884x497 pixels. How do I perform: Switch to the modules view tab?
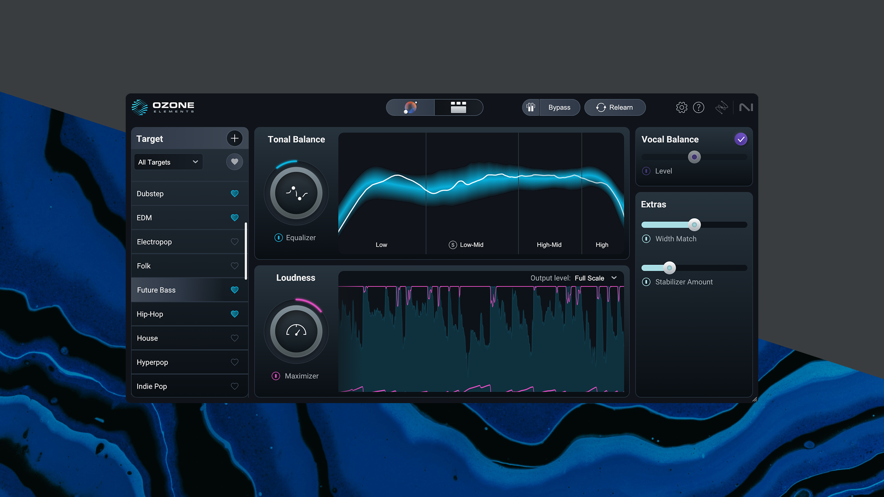[x=458, y=107]
